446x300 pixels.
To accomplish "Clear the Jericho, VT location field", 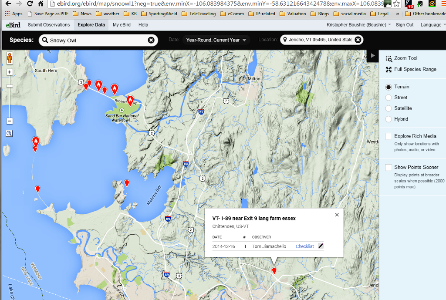I will click(358, 40).
